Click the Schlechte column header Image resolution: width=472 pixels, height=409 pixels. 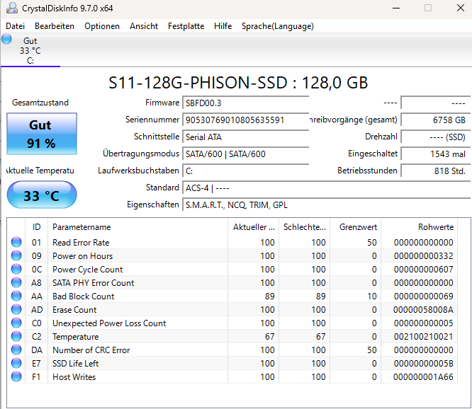[304, 227]
